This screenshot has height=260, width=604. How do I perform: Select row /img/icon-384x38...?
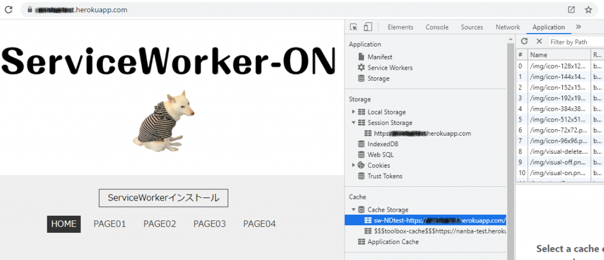[x=560, y=108]
